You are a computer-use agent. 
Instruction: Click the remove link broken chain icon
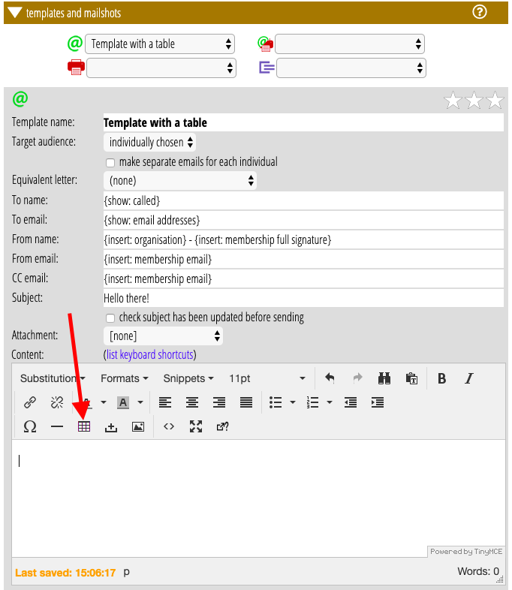click(57, 402)
